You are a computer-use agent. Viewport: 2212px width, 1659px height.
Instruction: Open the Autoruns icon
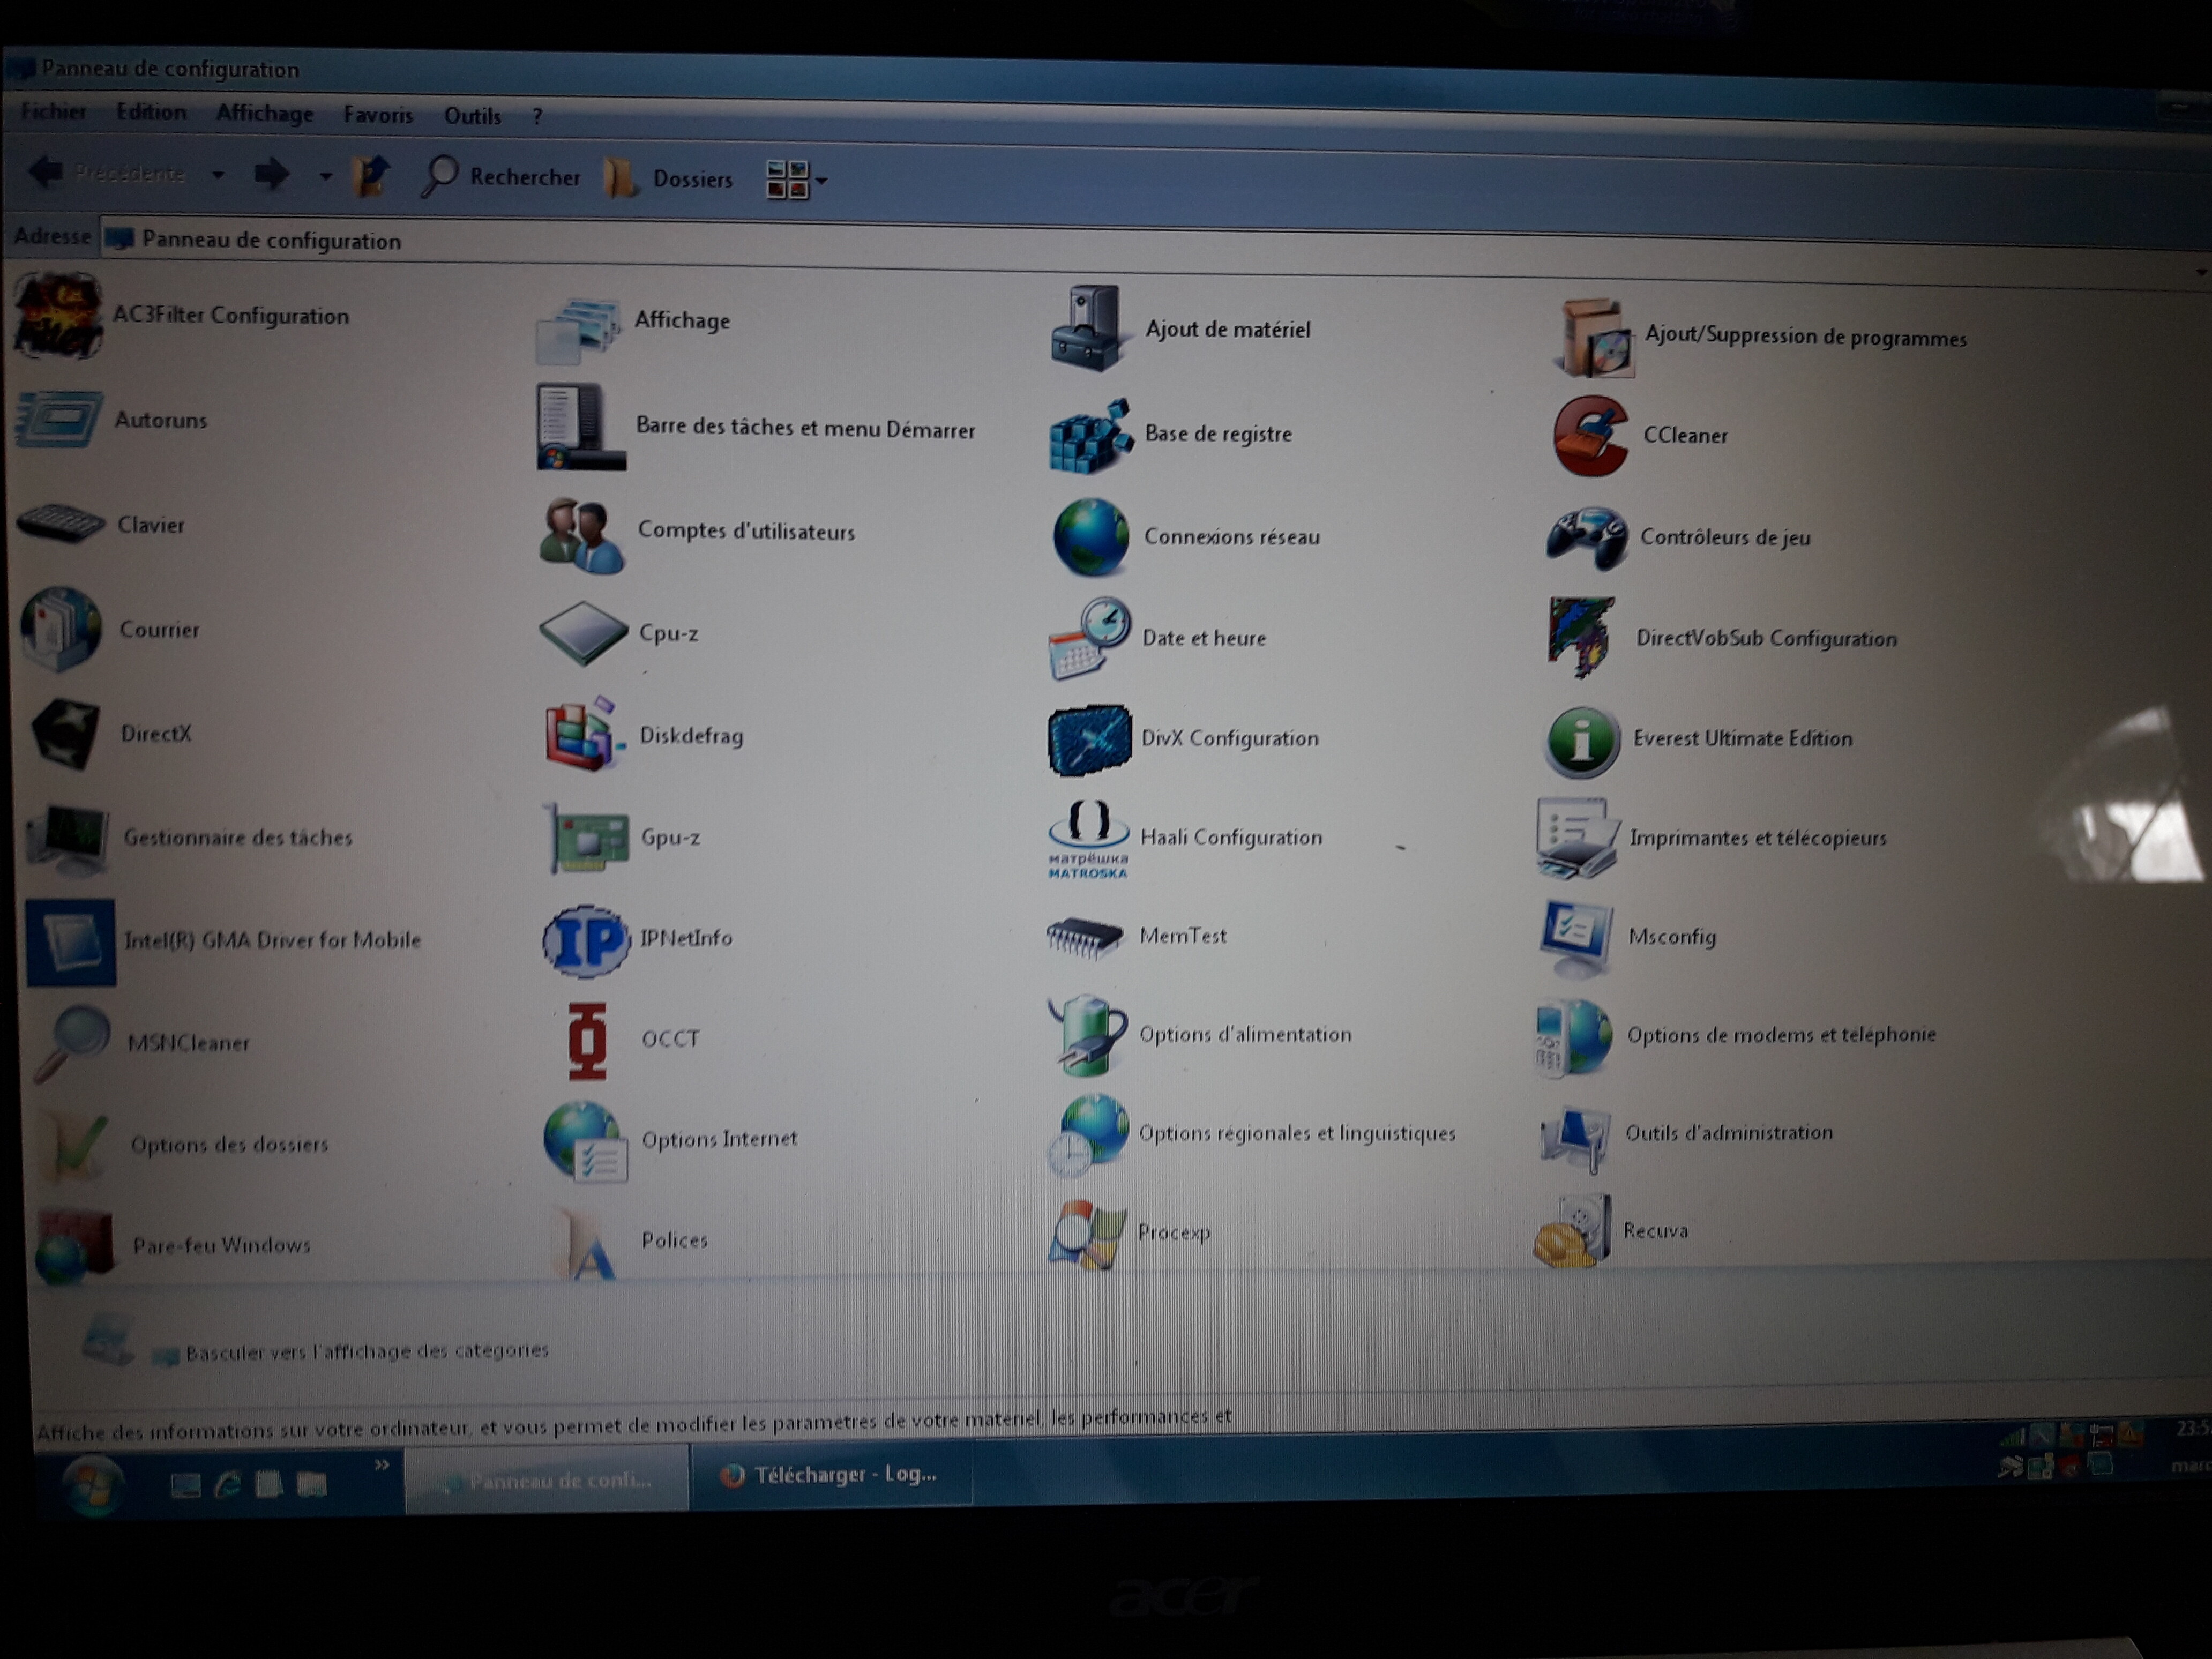pos(58,419)
